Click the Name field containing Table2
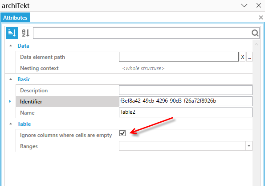The width and height of the screenshot is (265, 186). pyautogui.click(x=186, y=112)
